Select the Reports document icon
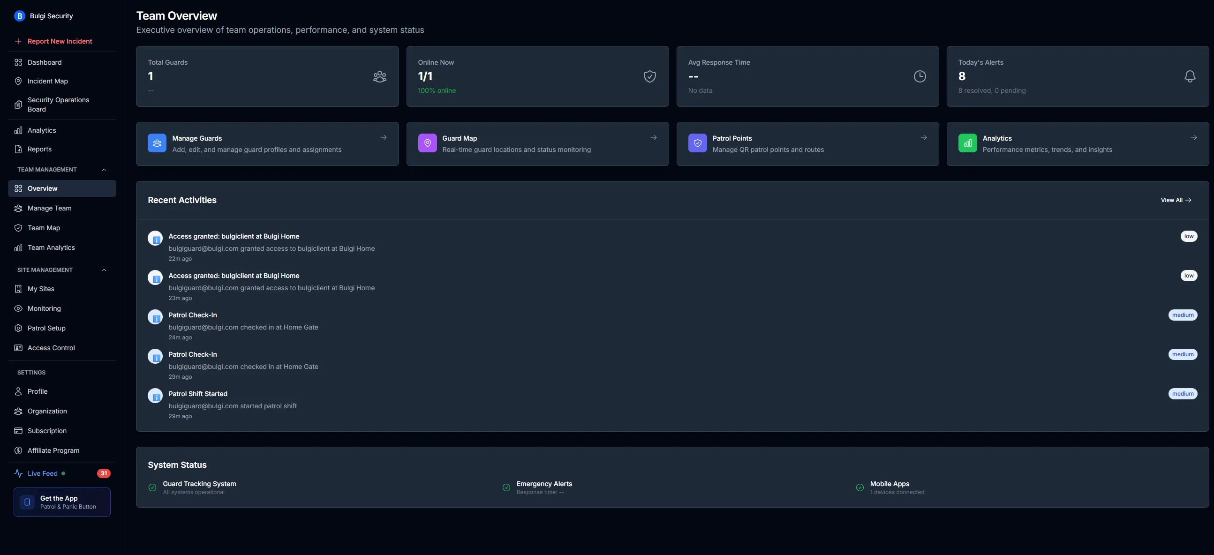Screen dimensions: 1214x555 (x=18, y=149)
